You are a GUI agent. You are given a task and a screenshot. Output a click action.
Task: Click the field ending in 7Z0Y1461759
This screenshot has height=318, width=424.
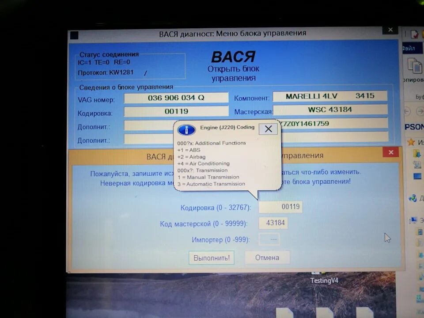[334, 124]
